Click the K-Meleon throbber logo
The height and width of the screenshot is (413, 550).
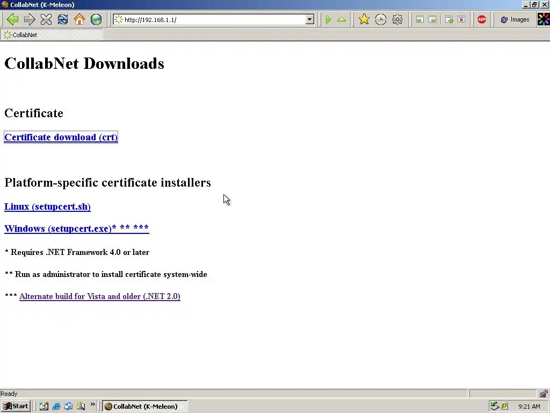click(544, 19)
